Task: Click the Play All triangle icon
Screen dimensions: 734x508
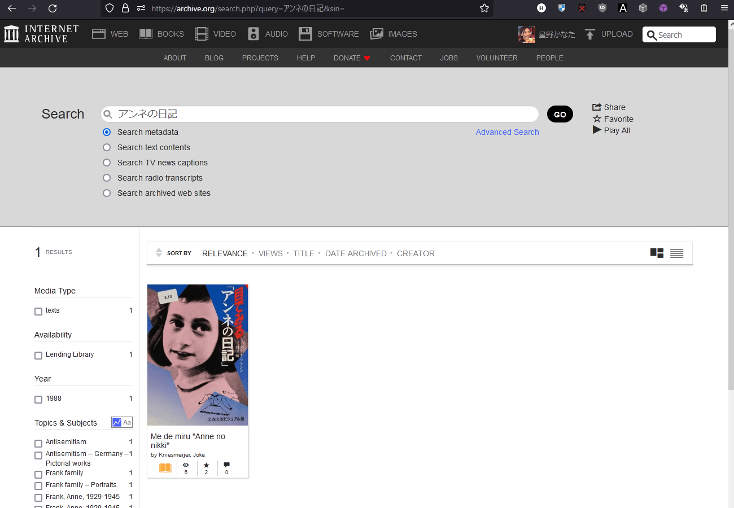Action: point(597,130)
